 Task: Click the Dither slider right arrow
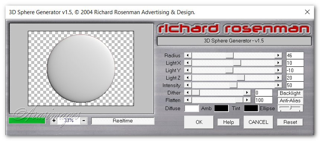point(247,93)
